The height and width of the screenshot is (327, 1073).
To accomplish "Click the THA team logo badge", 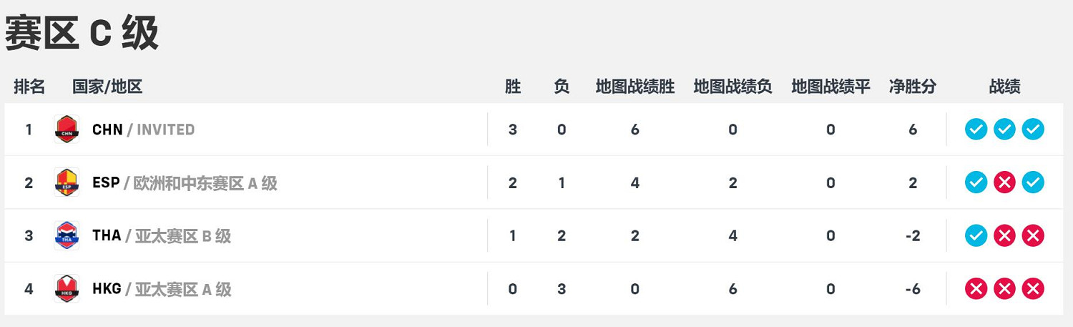I will point(67,235).
